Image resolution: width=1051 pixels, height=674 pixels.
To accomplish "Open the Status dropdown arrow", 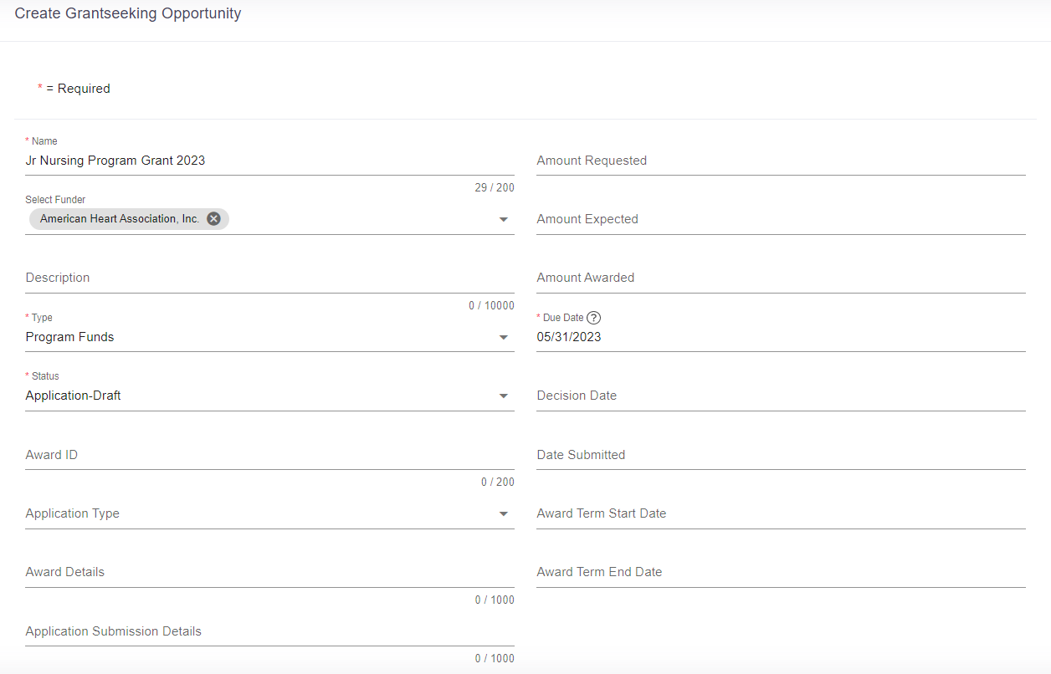I will (504, 396).
